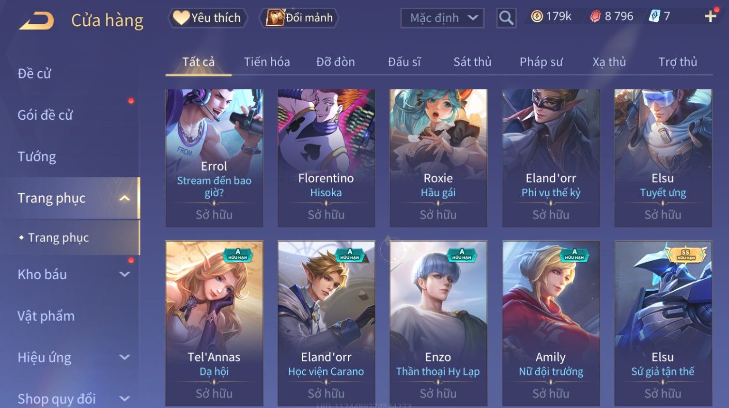This screenshot has width=729, height=408.
Task: Switch to the Sát thủ tab
Action: (472, 62)
